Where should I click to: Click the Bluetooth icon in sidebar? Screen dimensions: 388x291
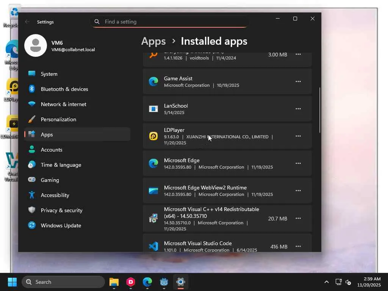point(32,89)
